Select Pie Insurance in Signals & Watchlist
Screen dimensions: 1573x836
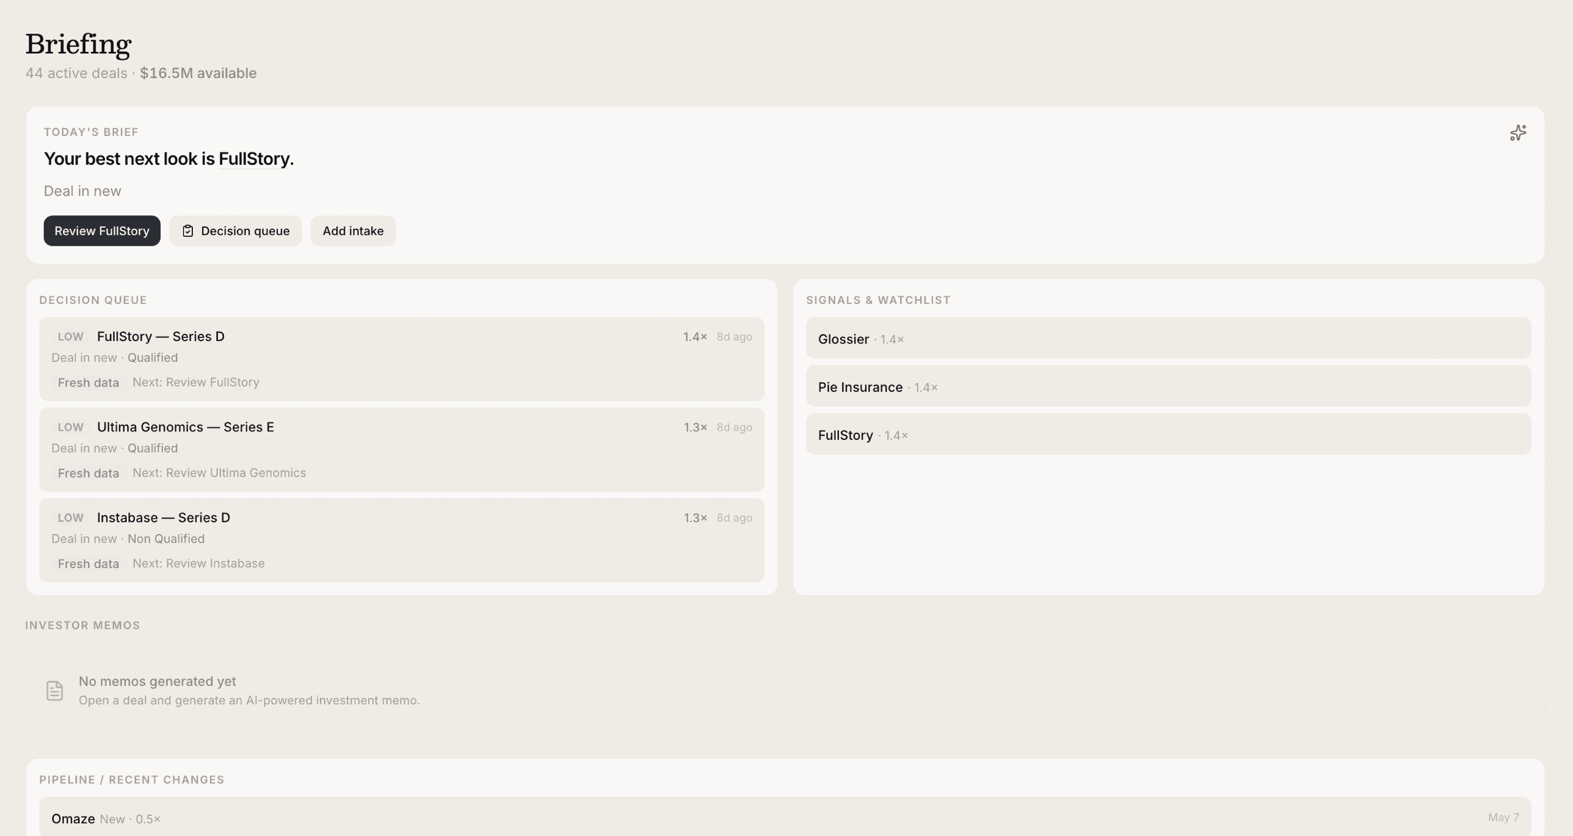[1168, 386]
